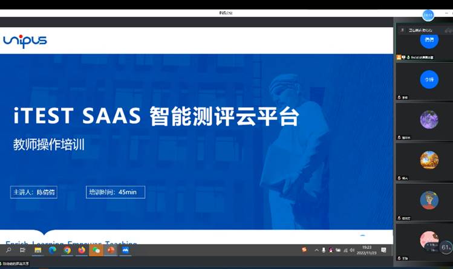The width and height of the screenshot is (453, 269).
Task: Open Task View on the taskbar
Action: (x=23, y=250)
